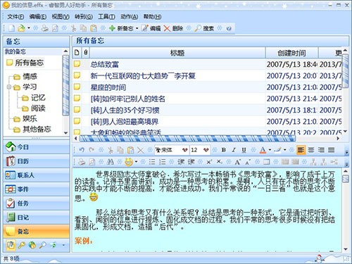Click the blue help question mark icon
The width and height of the screenshot is (352, 264).
click(x=229, y=29)
